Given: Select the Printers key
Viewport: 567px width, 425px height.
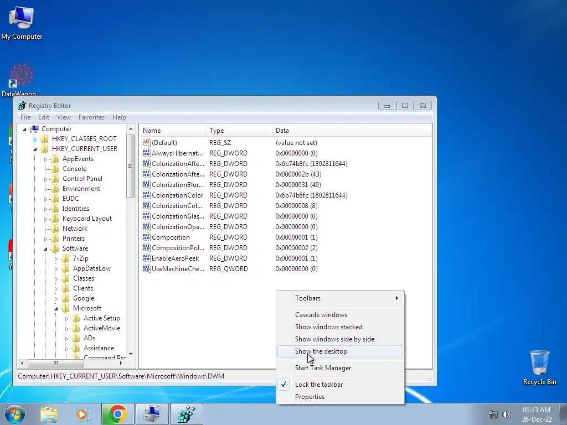Looking at the screenshot, I should [x=74, y=239].
